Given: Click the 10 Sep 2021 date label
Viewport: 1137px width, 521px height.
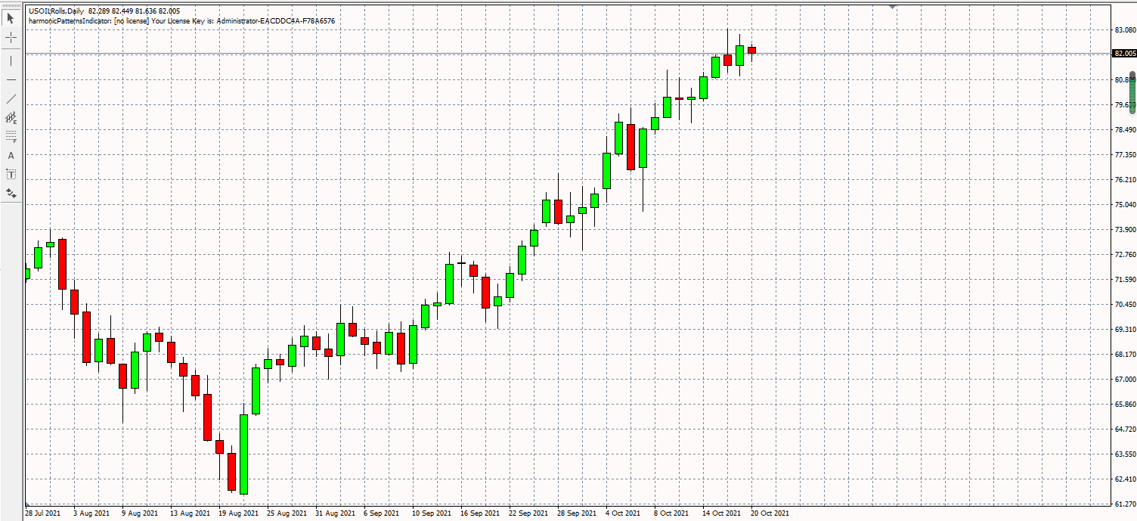Looking at the screenshot, I should click(432, 513).
